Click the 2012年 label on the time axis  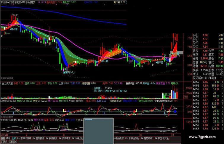4,135
